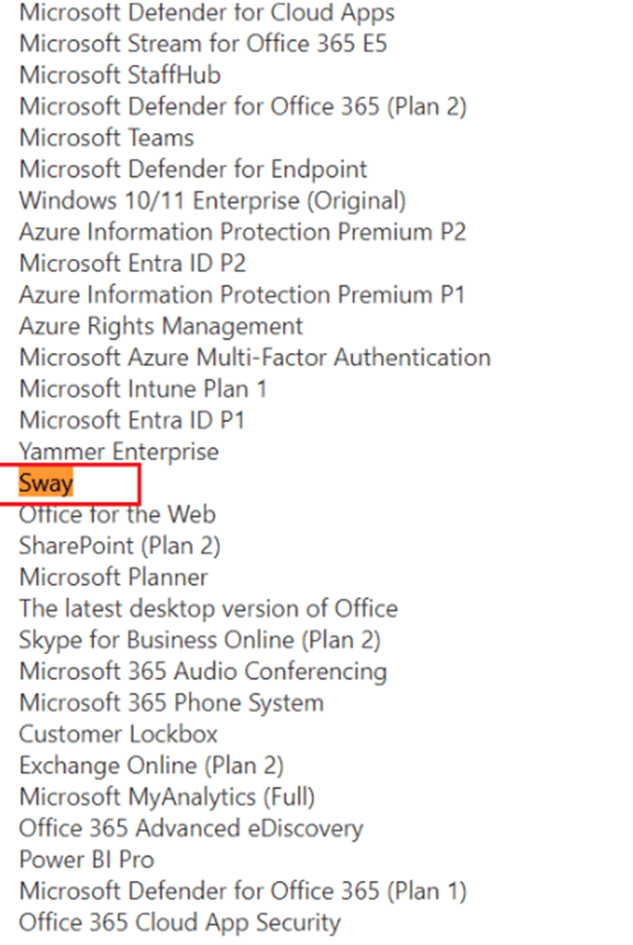The image size is (633, 945).
Task: Select Microsoft Entra ID P2
Action: pos(133,263)
